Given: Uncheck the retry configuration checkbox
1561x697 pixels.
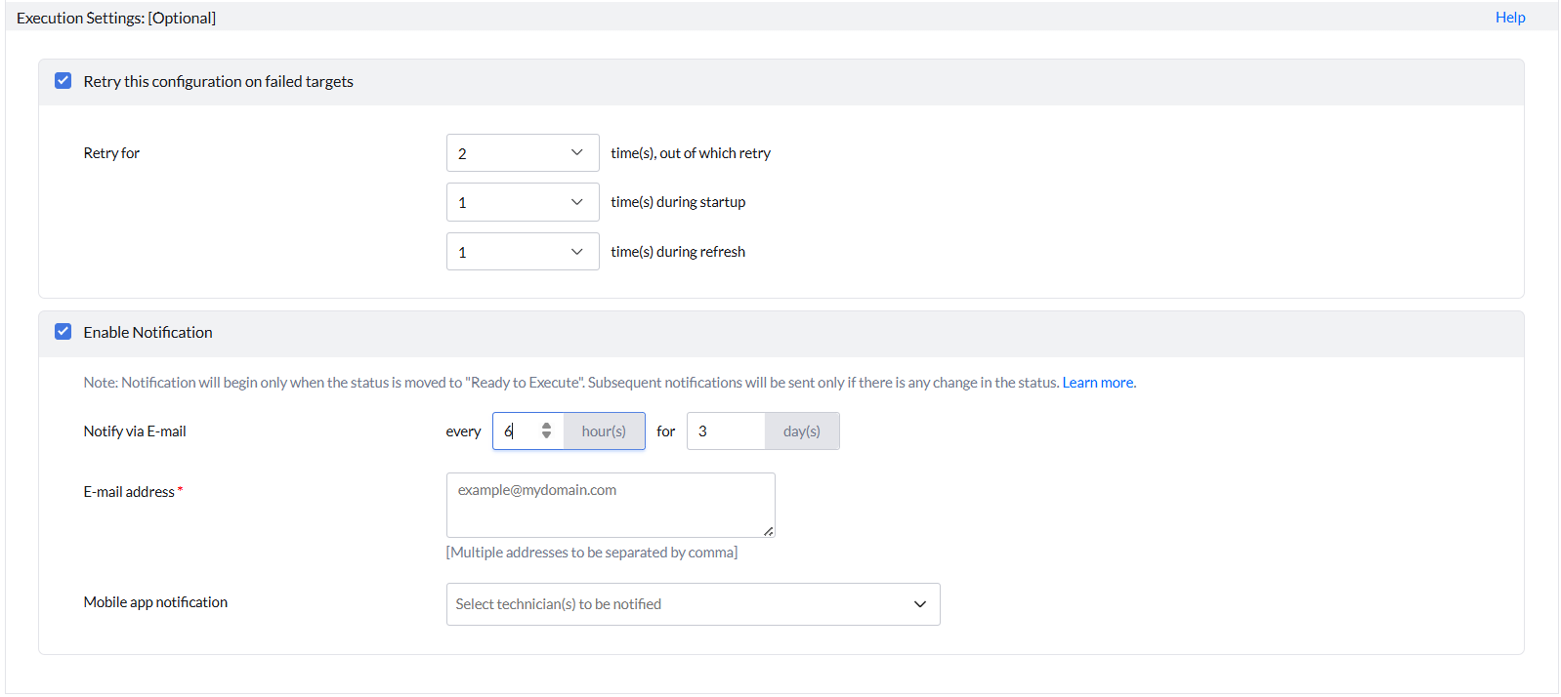Looking at the screenshot, I should (63, 81).
